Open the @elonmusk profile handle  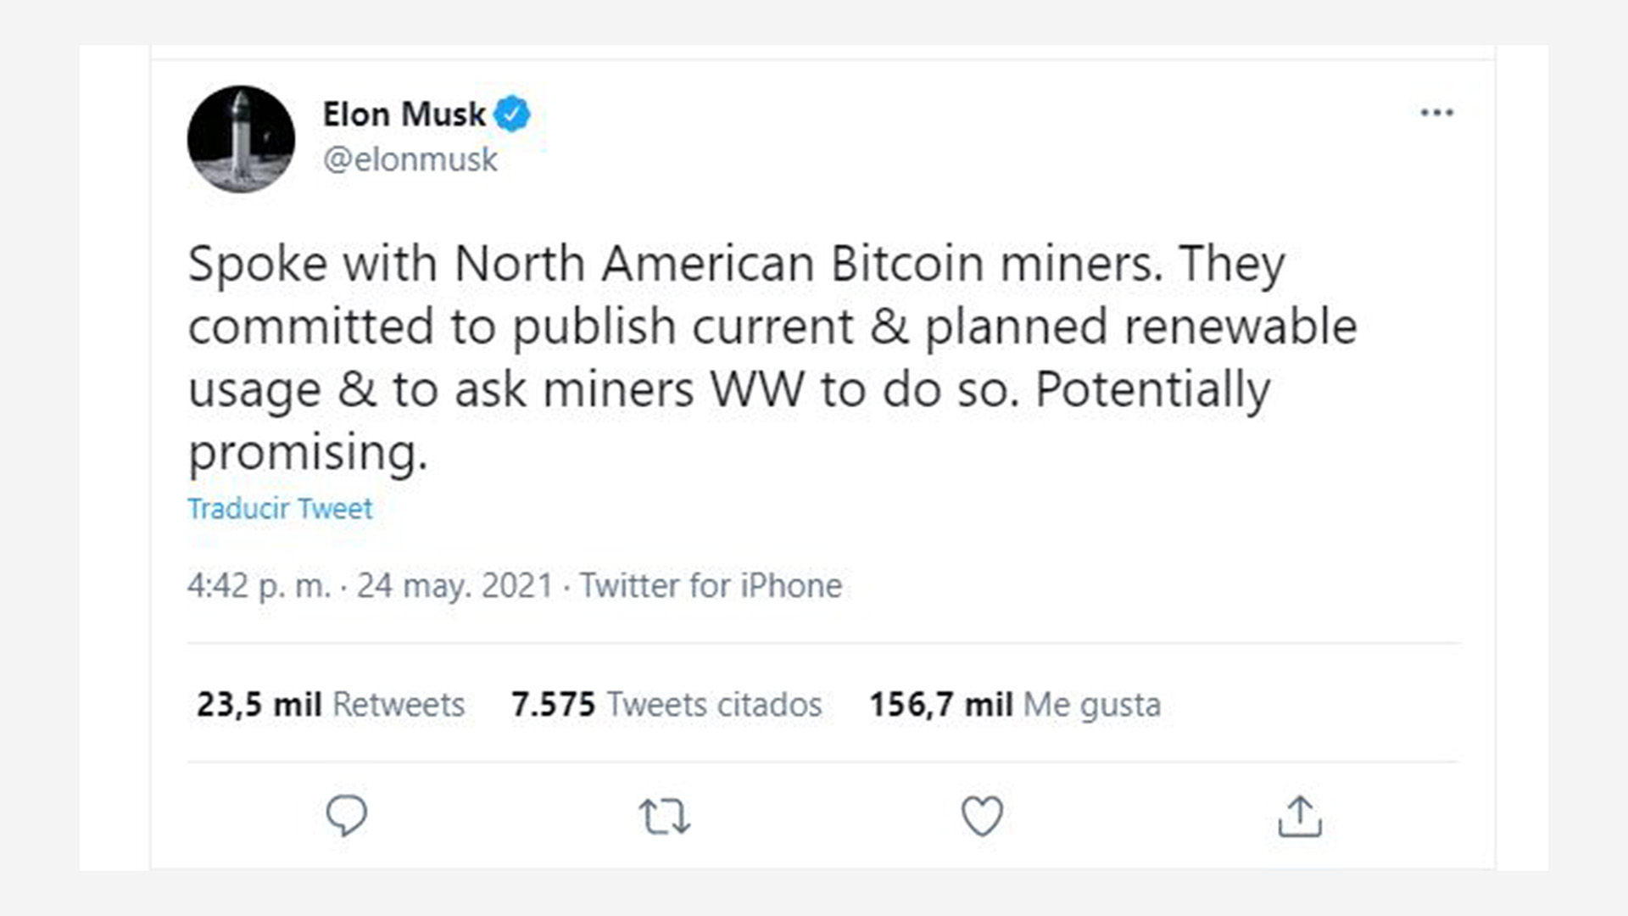(410, 159)
